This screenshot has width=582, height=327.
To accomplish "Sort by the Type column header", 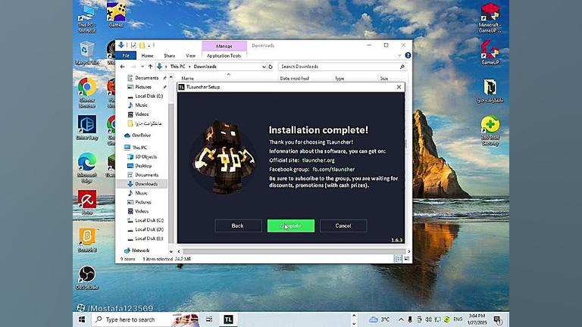I will tap(339, 79).
